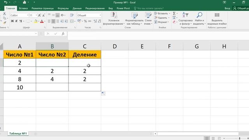Image resolution: width=249 pixels, height=140 pixels.
Task: Insert AutoSum with sigma icon
Action: [x=174, y=13]
